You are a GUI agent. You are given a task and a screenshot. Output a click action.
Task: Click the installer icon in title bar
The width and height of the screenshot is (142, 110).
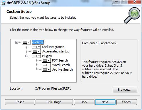point(3,3)
